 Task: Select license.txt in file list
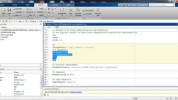click(x=4, y=37)
